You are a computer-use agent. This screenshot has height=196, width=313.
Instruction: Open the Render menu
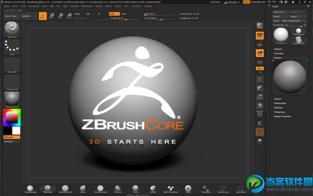point(99,6)
